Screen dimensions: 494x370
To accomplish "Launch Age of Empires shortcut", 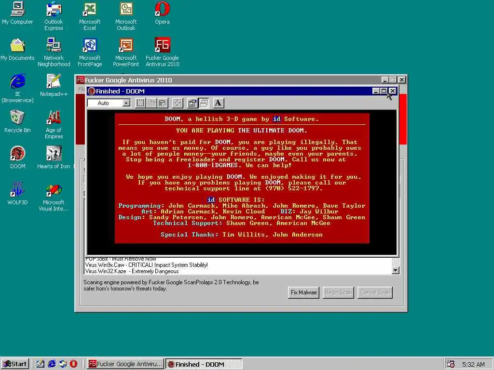I will pyautogui.click(x=54, y=124).
